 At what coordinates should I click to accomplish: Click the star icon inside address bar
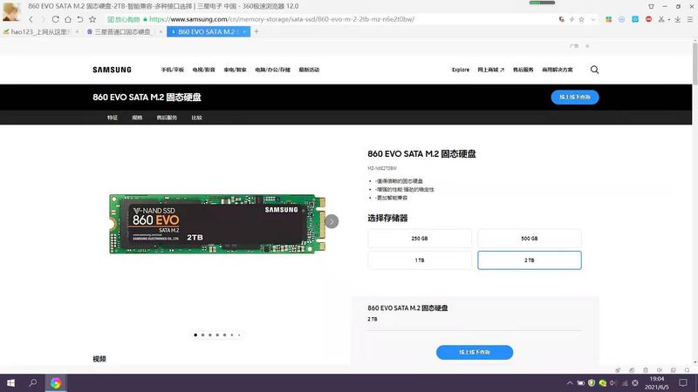pos(581,19)
